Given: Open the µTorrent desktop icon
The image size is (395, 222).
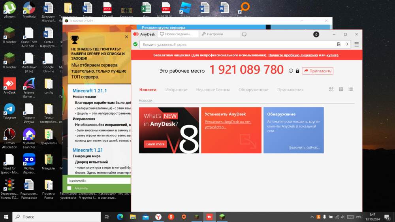Looking at the screenshot, I should [x=9, y=10].
